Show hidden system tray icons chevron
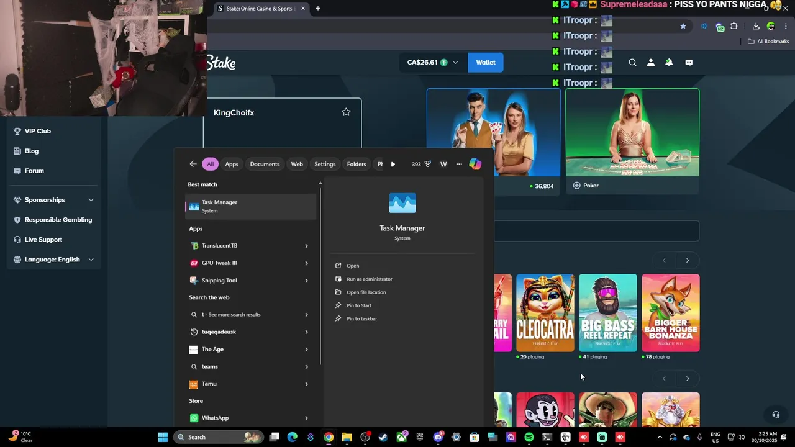 click(660, 437)
